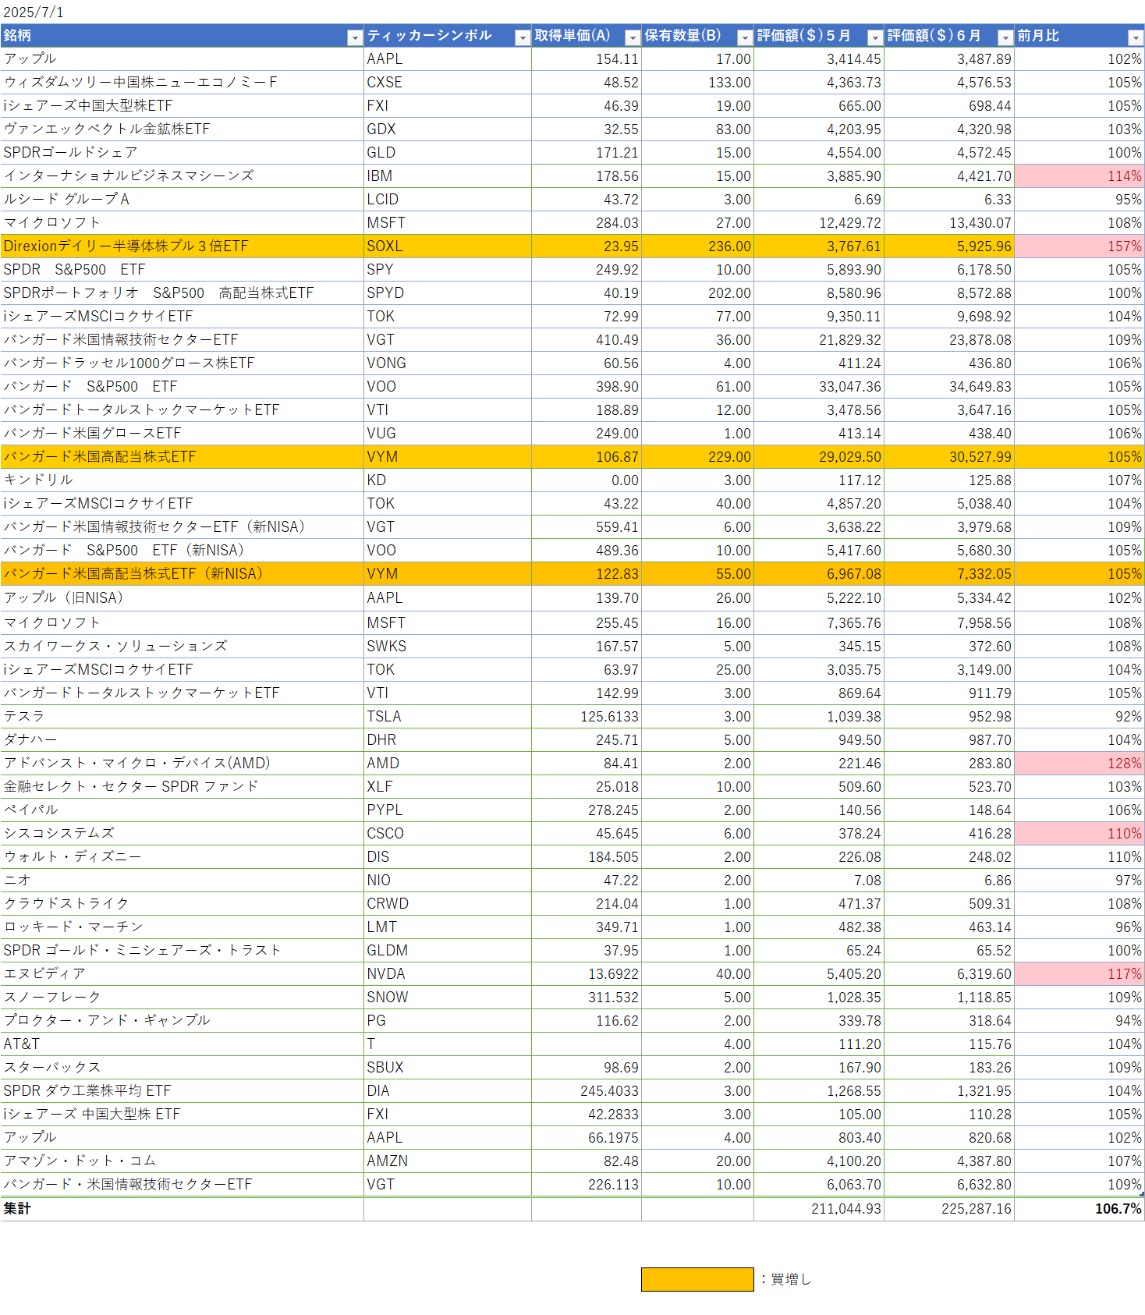Click the バンガード米国高配当株式ETF(新NISA) cell

click(182, 574)
